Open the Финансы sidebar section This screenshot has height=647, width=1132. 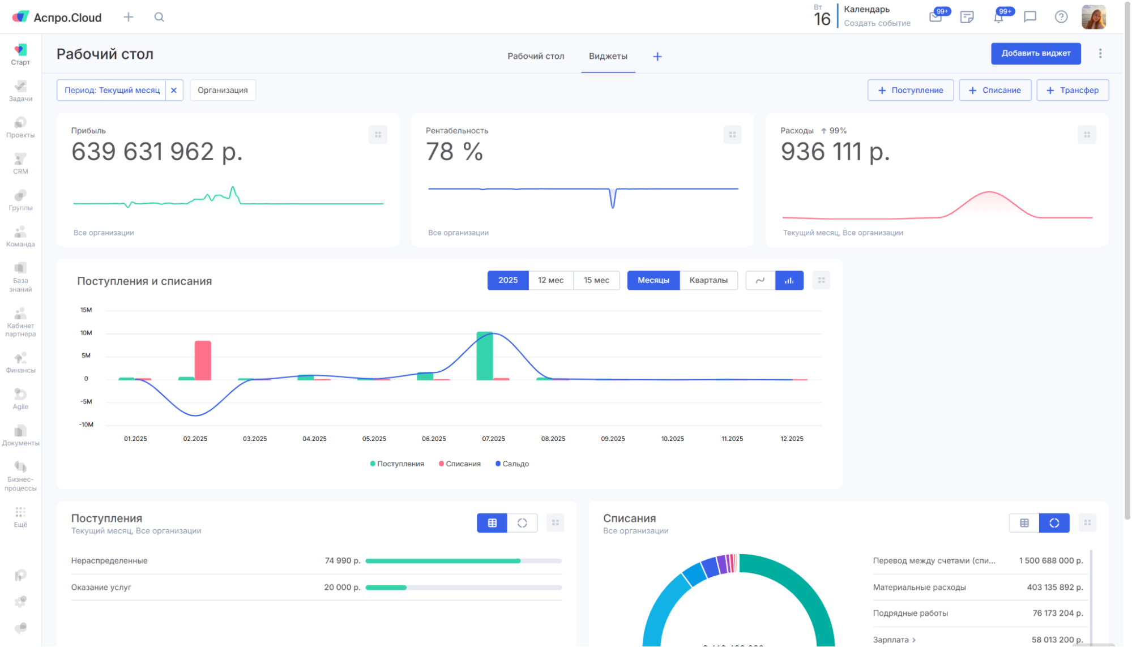point(20,362)
